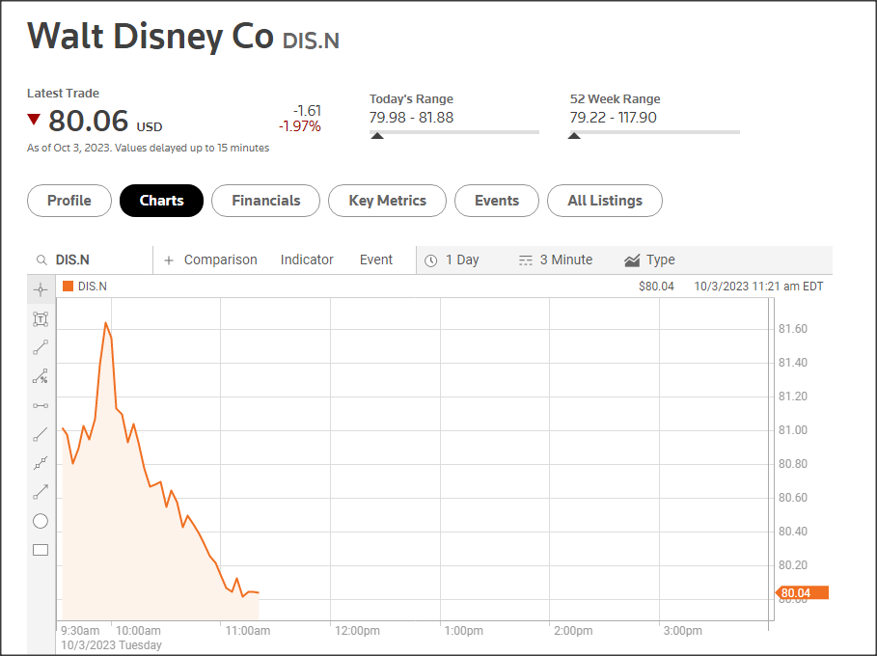This screenshot has width=877, height=656.
Task: Select the horizontal line segment tool
Action: (41, 405)
